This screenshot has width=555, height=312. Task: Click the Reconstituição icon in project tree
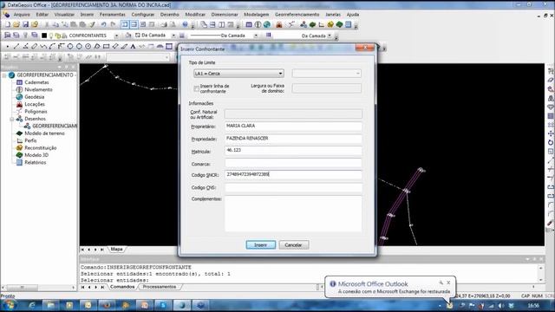[x=19, y=148]
